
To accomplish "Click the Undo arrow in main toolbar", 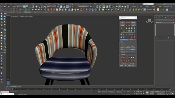I will (x=2, y=7).
